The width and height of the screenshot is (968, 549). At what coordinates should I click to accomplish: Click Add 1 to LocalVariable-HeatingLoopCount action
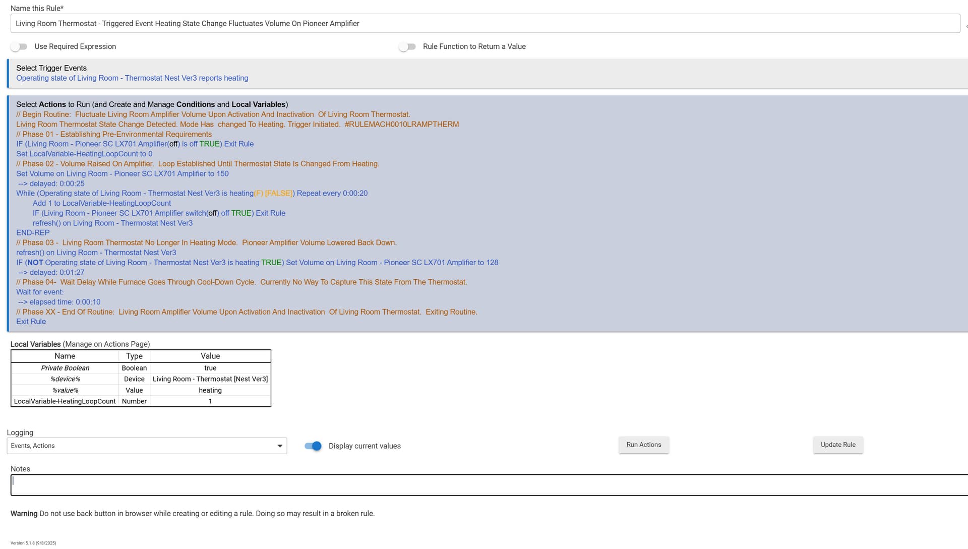click(102, 204)
